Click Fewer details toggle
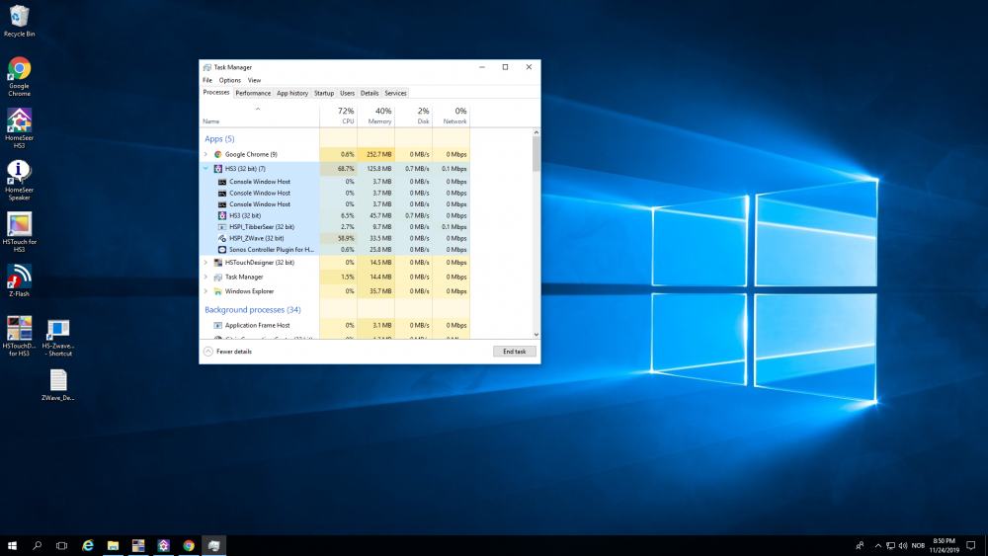988x556 pixels. (x=233, y=352)
